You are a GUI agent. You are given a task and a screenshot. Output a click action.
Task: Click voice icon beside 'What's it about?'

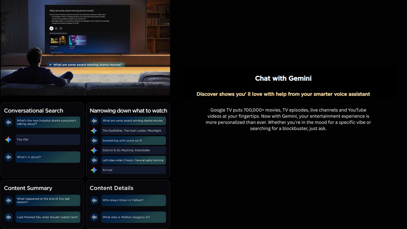pyautogui.click(x=9, y=157)
